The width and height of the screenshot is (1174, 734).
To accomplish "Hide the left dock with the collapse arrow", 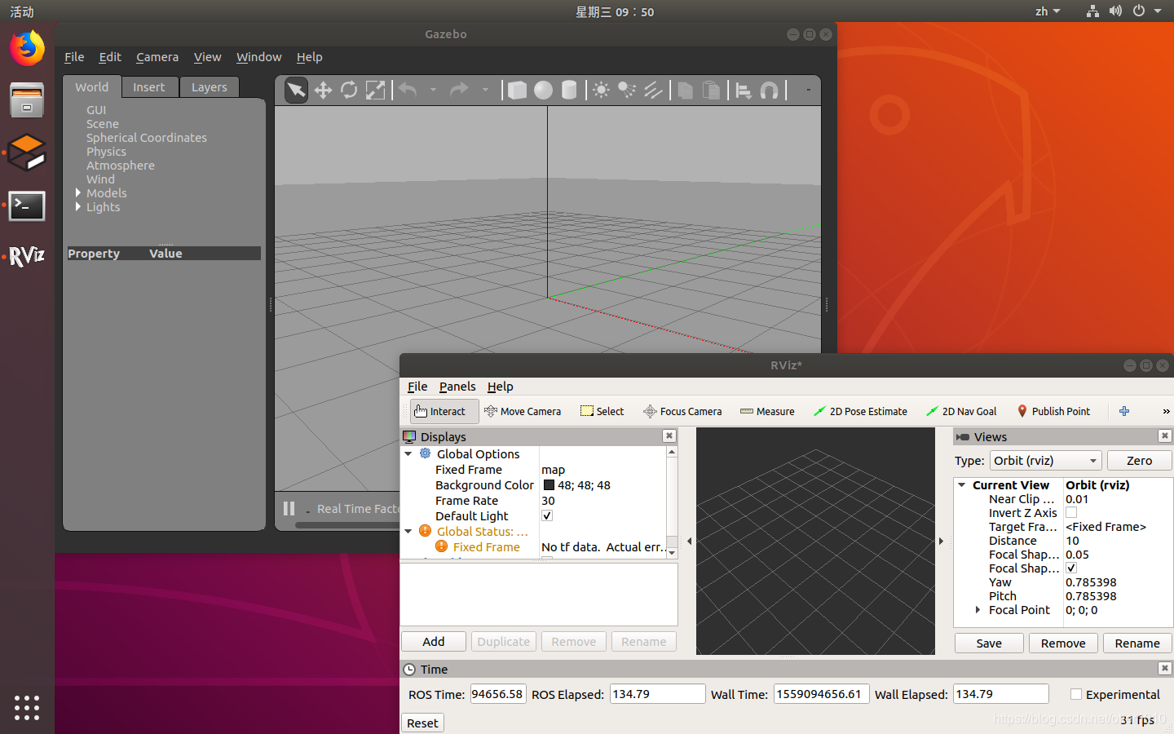I will pos(689,541).
